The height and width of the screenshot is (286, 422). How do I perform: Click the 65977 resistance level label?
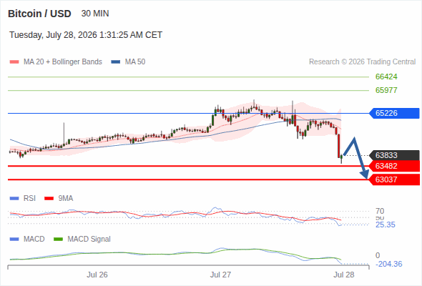pyautogui.click(x=386, y=90)
